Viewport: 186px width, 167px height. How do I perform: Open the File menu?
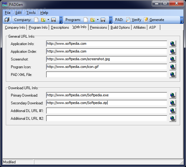click(x=8, y=13)
